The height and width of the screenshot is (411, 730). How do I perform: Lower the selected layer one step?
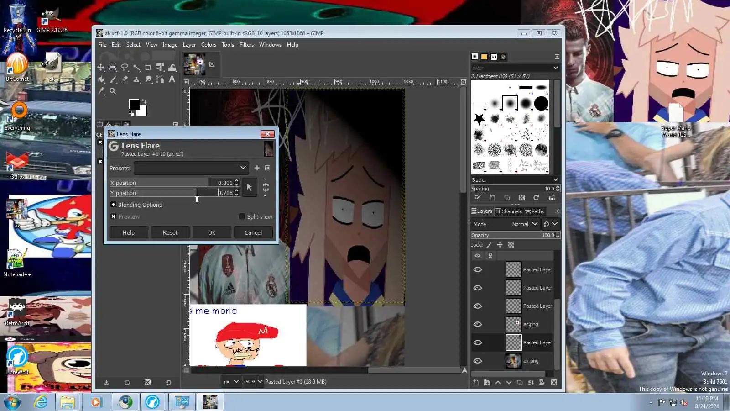[509, 383]
